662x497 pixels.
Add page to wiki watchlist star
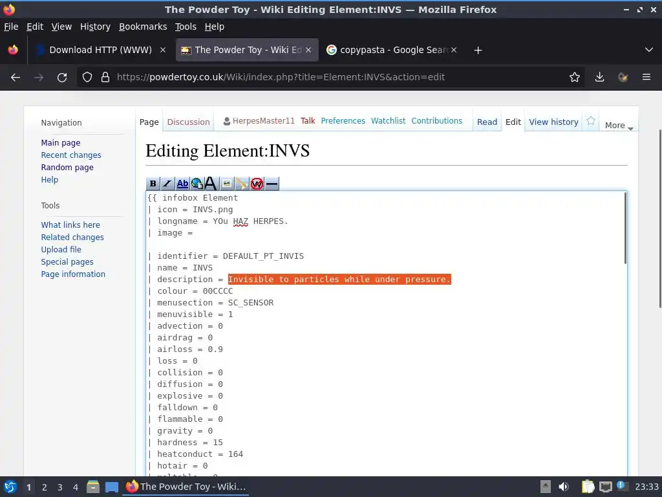591,121
